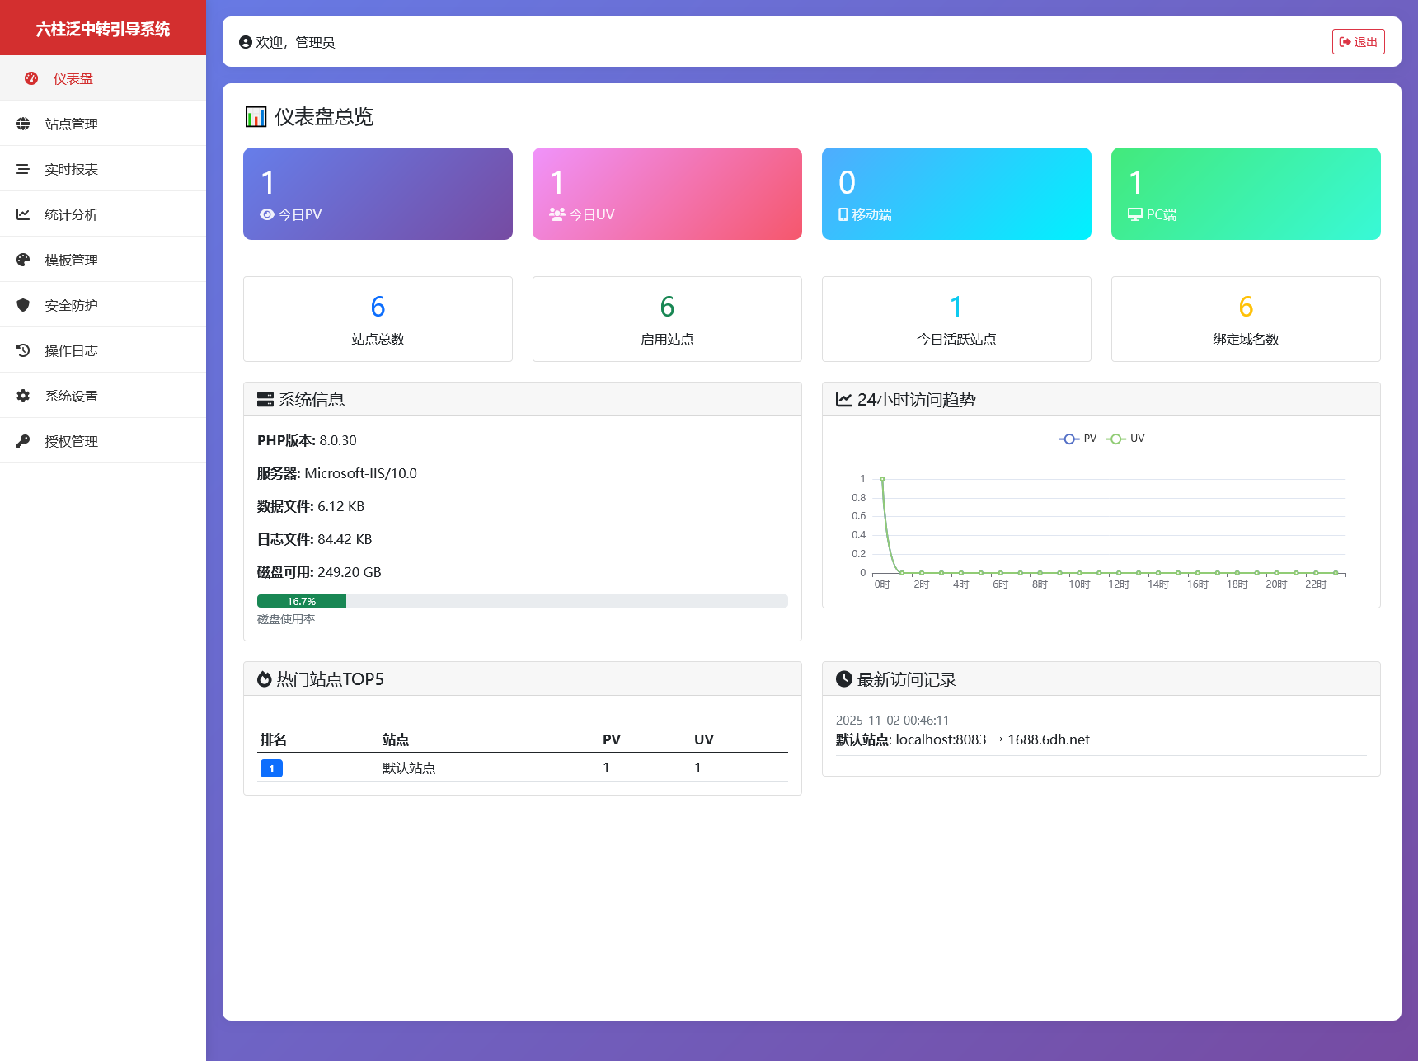Viewport: 1418px width, 1061px height.
Task: Click the gear icon beside 系统设置
Action: pyautogui.click(x=23, y=396)
